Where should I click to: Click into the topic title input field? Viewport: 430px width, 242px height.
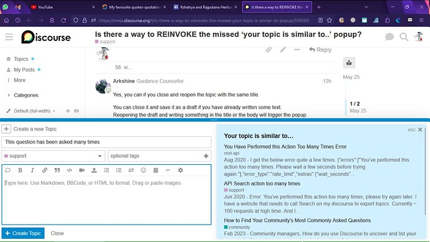click(x=107, y=142)
